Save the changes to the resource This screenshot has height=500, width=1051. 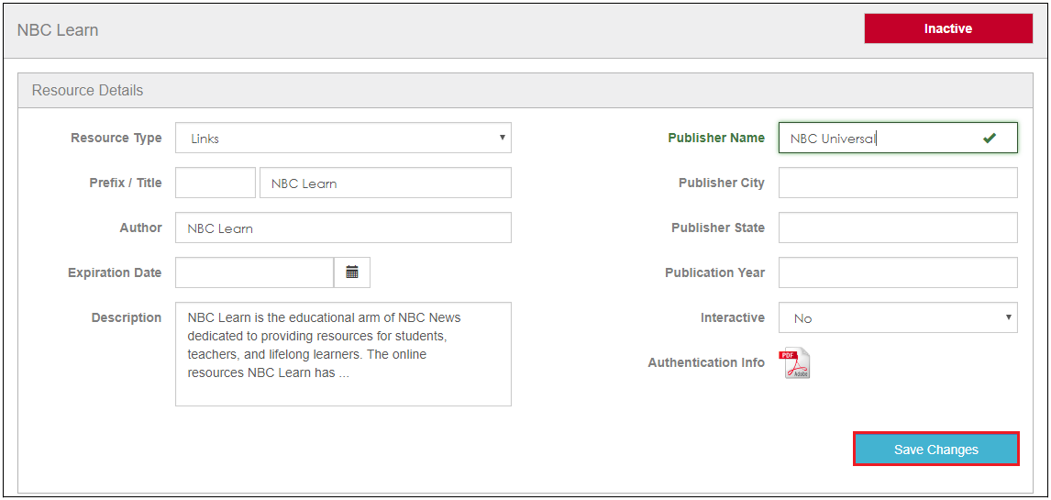click(936, 450)
